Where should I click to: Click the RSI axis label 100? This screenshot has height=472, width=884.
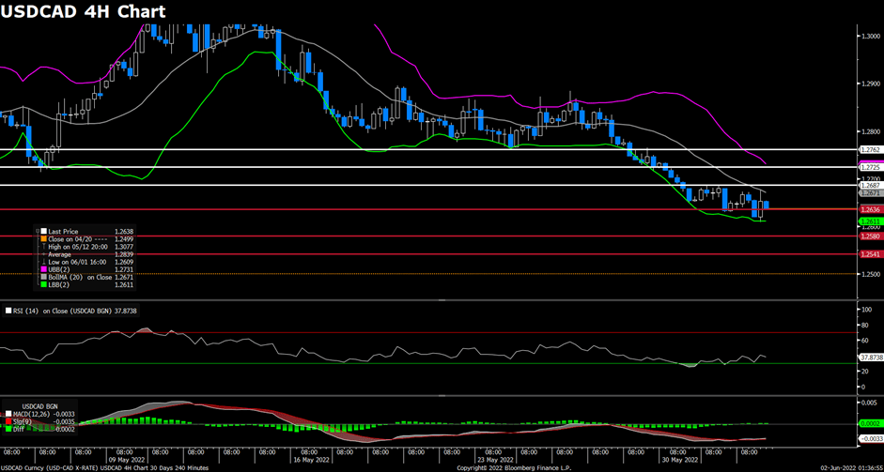(866, 310)
